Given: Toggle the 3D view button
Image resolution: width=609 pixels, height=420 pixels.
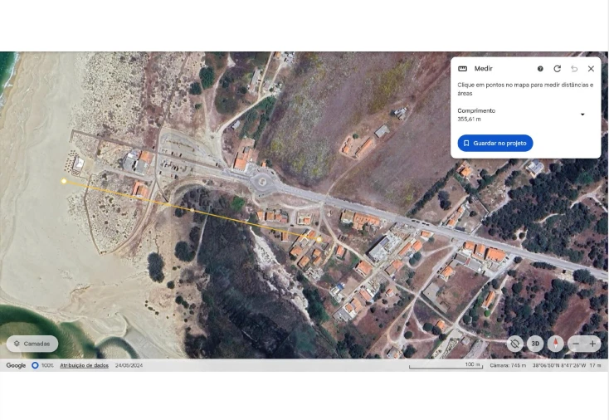Looking at the screenshot, I should (535, 344).
